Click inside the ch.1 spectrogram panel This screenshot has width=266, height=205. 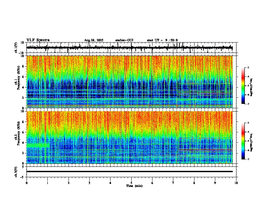[129, 82]
